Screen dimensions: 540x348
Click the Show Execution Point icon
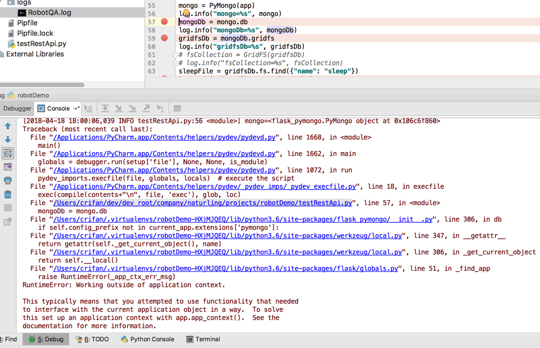point(88,109)
